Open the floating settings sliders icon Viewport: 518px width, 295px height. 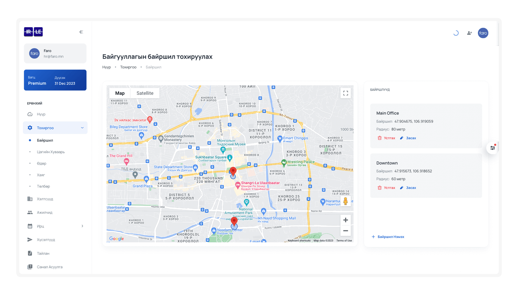(x=492, y=148)
